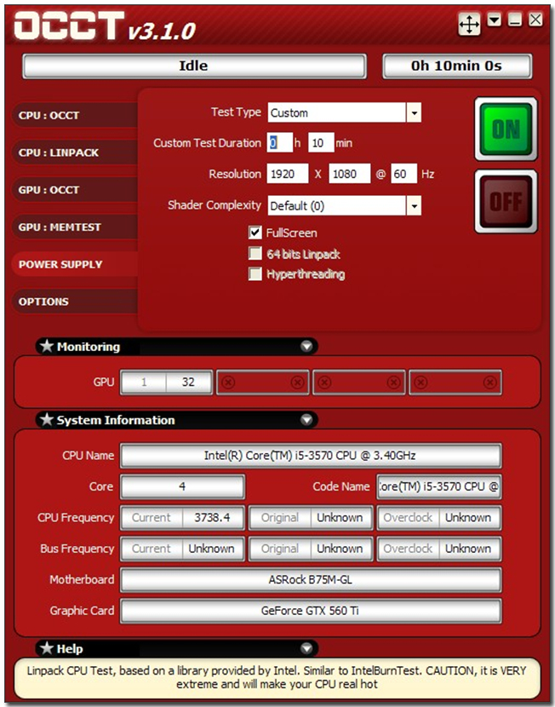Open the OPTIONS tab
This screenshot has height=707, width=555.
point(75,302)
